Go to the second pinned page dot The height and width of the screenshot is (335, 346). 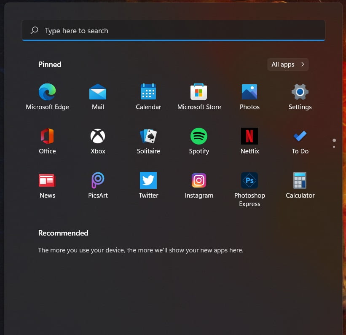pyautogui.click(x=334, y=147)
